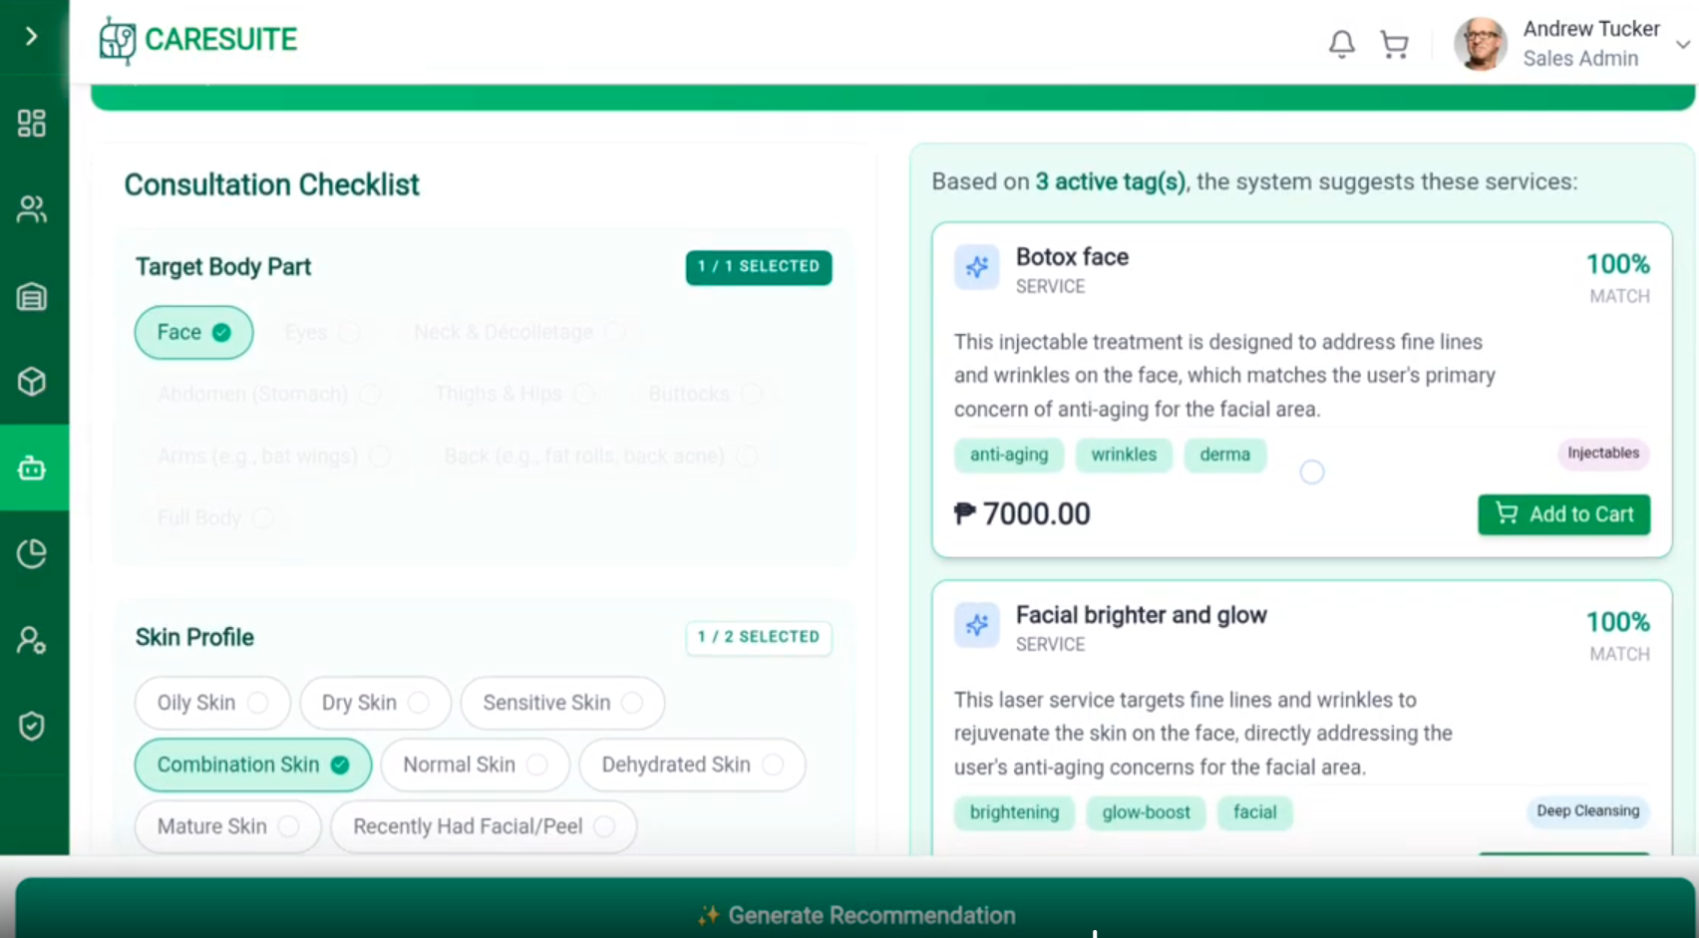Click the notification bell icon
The width and height of the screenshot is (1699, 938).
pos(1341,44)
